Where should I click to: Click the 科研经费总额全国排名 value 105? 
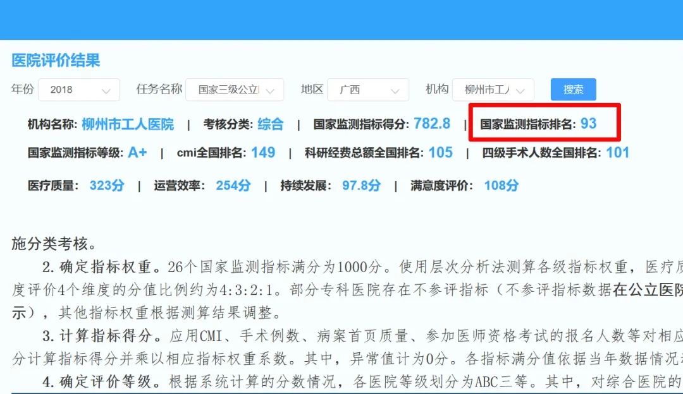pyautogui.click(x=440, y=153)
